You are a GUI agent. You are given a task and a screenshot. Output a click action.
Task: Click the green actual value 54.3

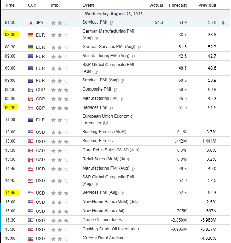[x=159, y=22]
